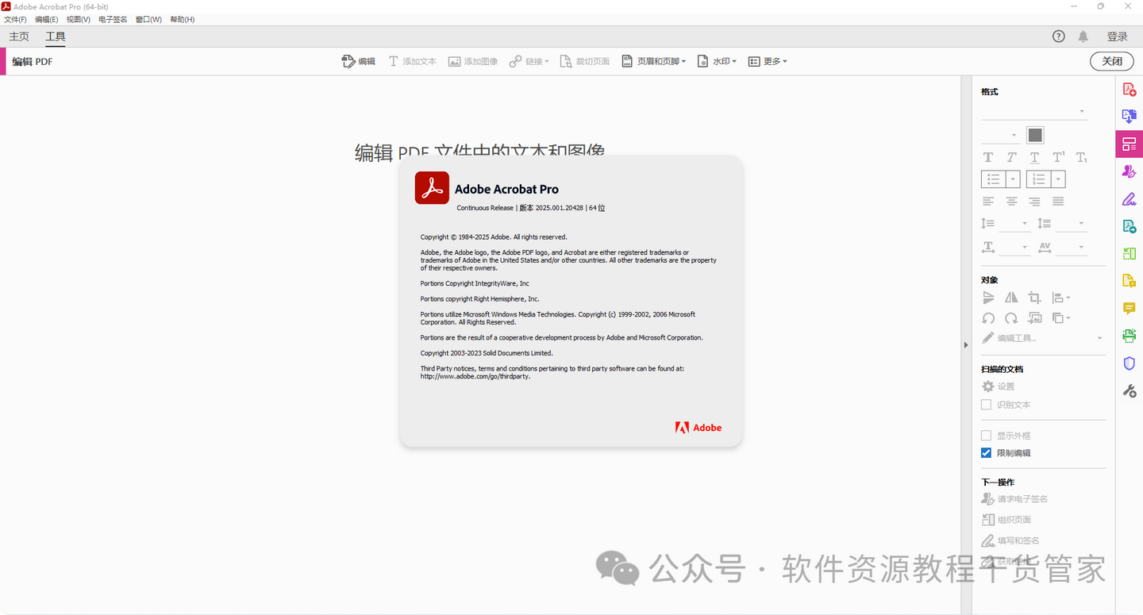Open horizontal scaling dropdown
Image resolution: width=1143 pixels, height=615 pixels.
tap(1014, 248)
